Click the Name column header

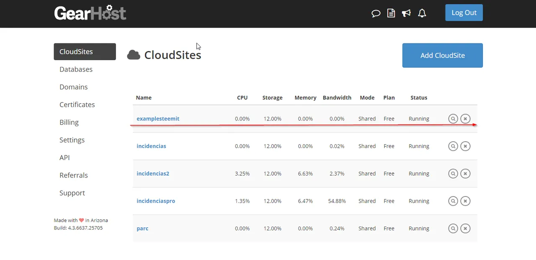coord(144,98)
